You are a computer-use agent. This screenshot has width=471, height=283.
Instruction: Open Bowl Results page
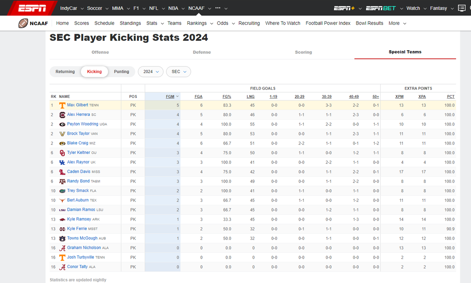point(369,23)
